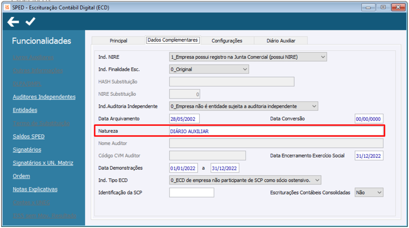Viewport: 409px width, 228px height.
Task: Click Data Encerramento Exercício Social field
Action: tap(369, 156)
